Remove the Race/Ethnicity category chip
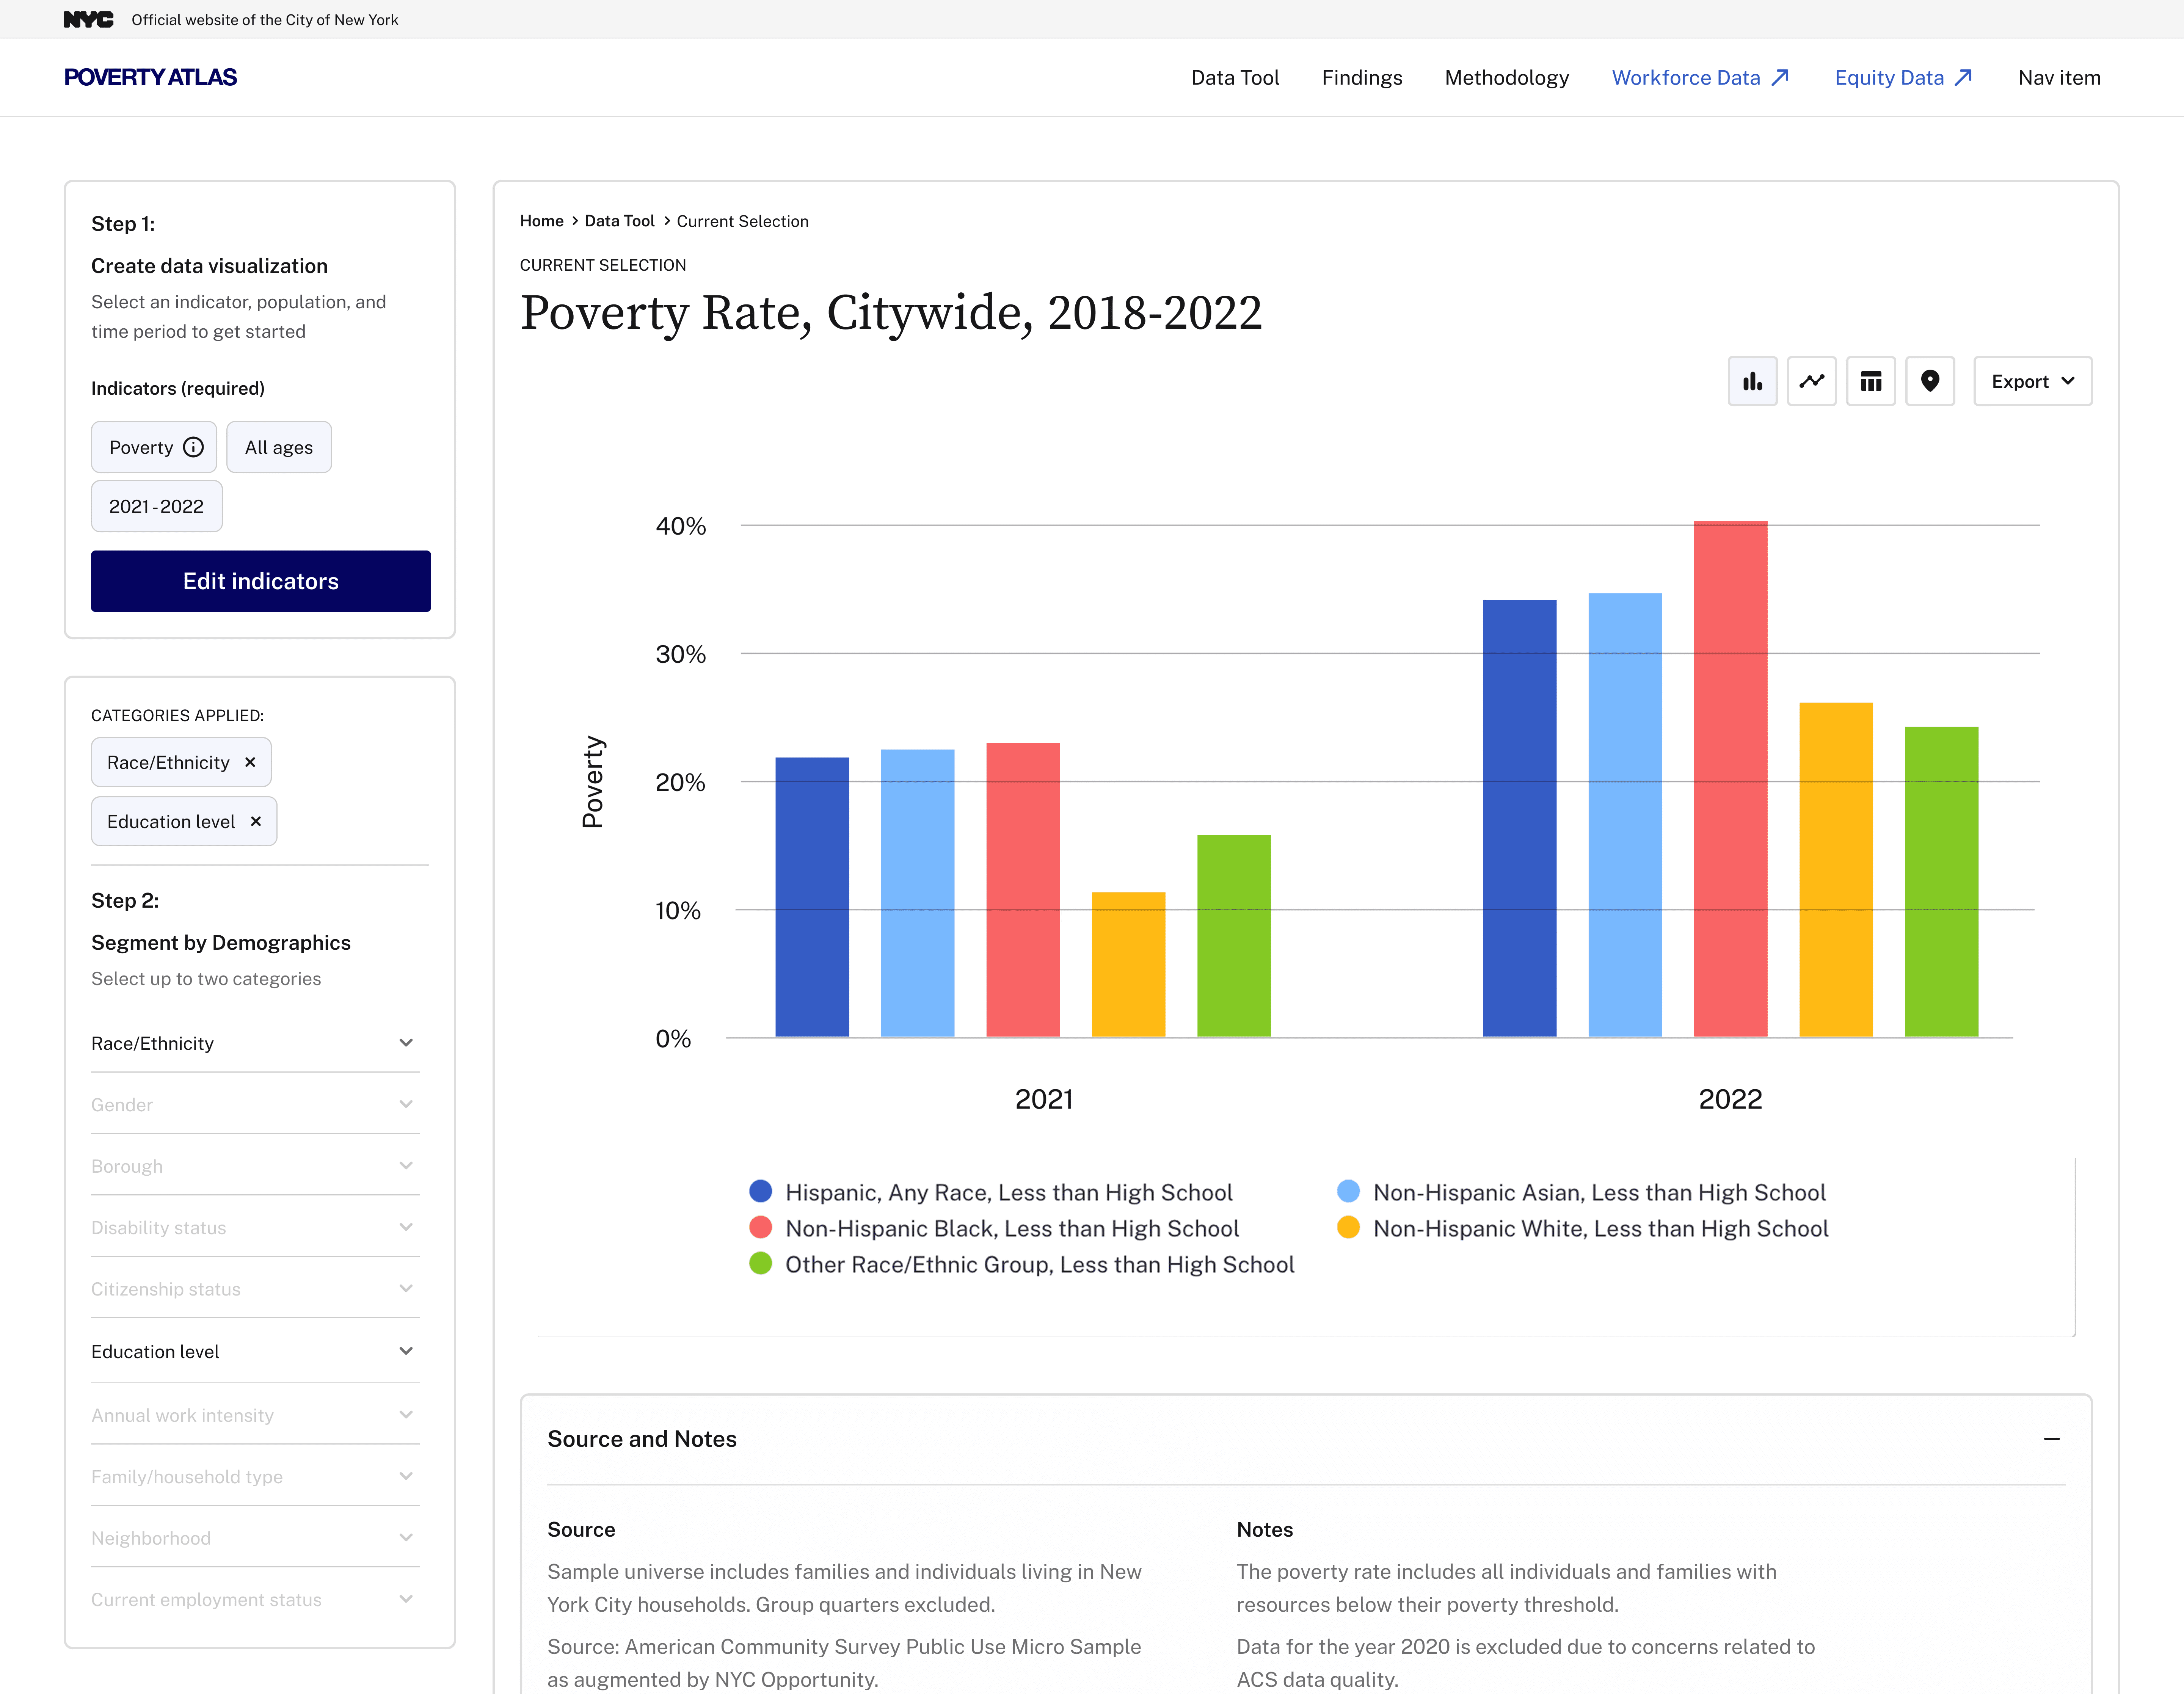The image size is (2184, 1694). point(250,762)
